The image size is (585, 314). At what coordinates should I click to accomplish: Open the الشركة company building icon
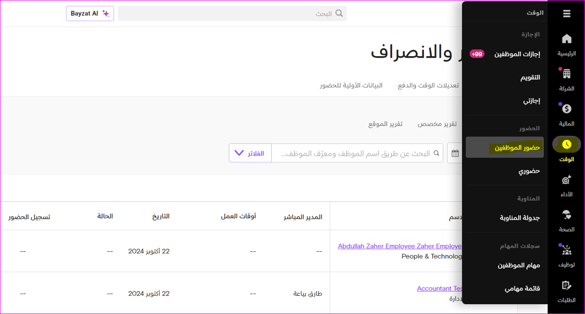point(567,75)
